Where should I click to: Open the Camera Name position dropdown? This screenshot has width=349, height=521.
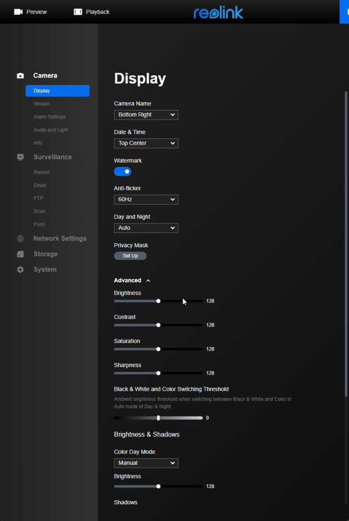point(146,115)
